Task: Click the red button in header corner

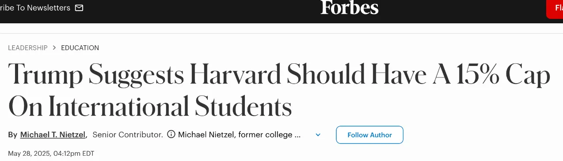Action: [x=555, y=8]
